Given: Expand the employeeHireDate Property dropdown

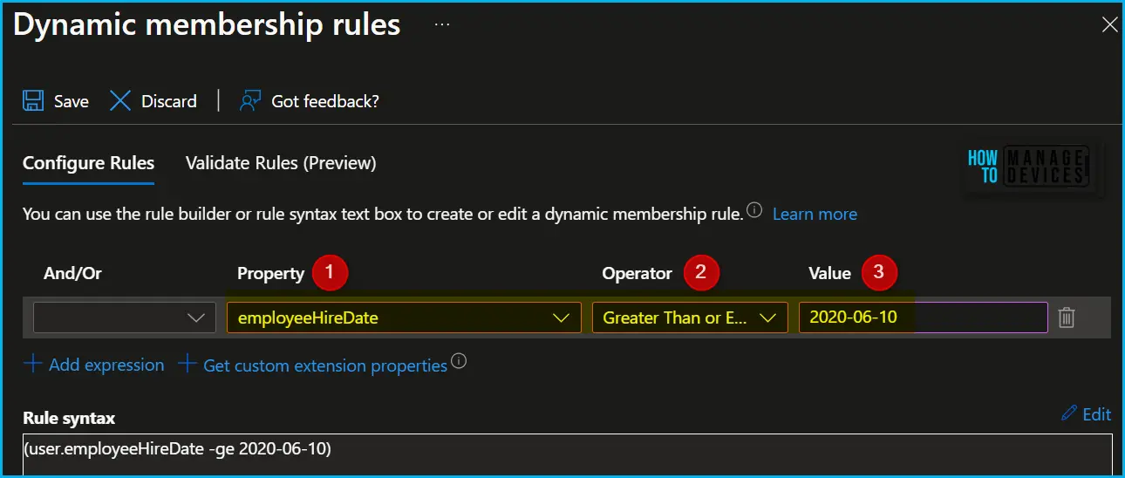Looking at the screenshot, I should tap(404, 318).
